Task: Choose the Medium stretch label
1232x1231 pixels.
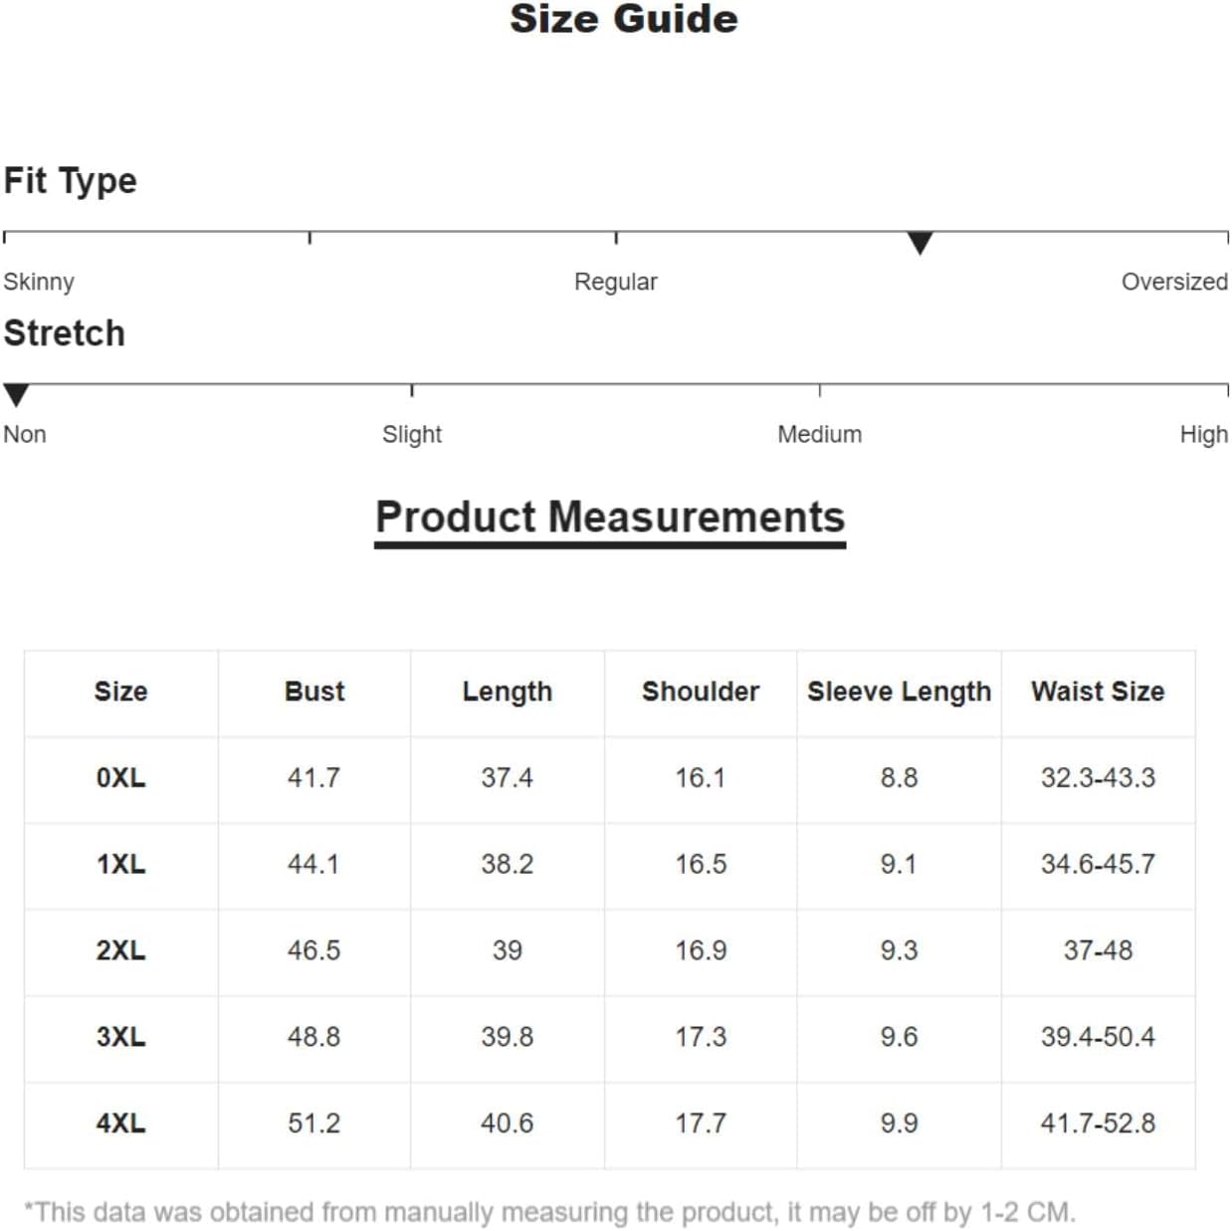Action: click(x=820, y=434)
